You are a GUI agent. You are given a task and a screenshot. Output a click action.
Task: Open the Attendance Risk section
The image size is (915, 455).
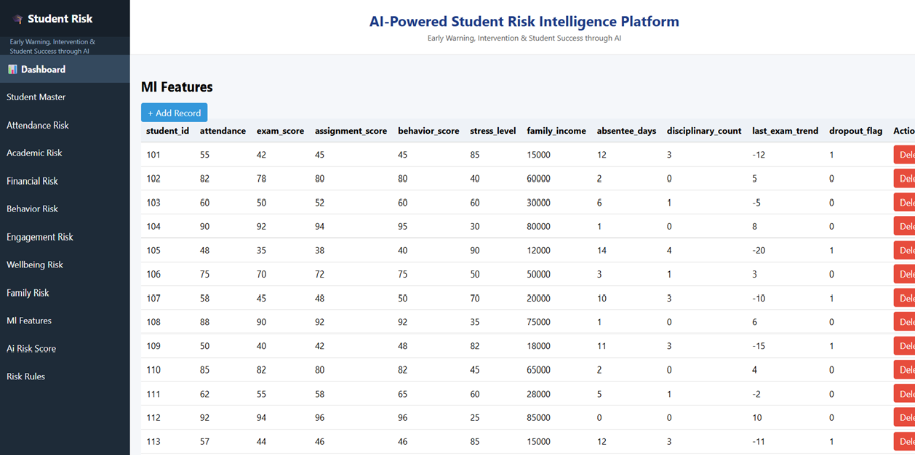point(38,125)
